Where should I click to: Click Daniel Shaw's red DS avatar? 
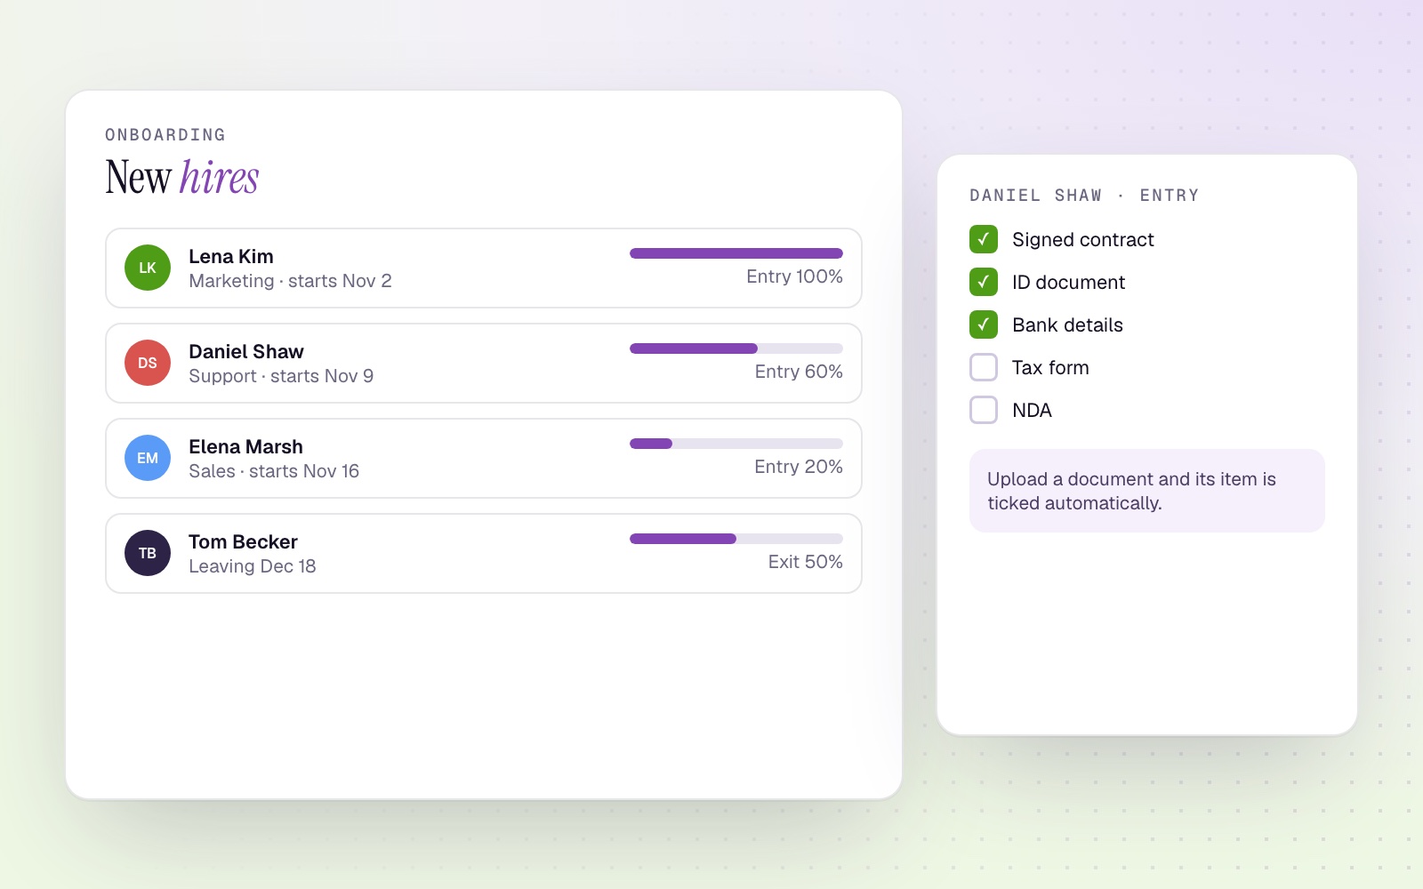tap(148, 363)
